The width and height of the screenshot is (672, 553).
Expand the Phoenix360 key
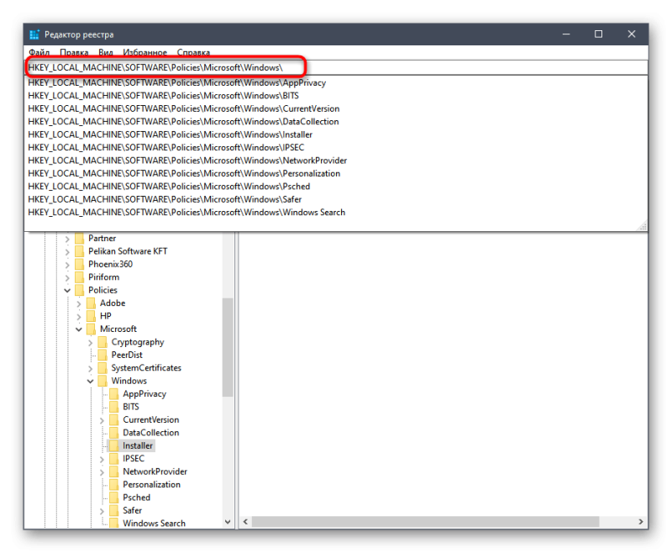click(67, 265)
